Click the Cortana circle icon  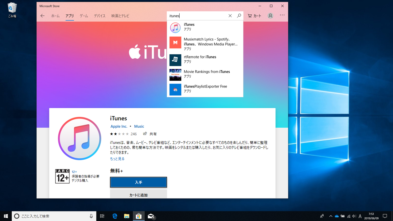tap(17, 216)
